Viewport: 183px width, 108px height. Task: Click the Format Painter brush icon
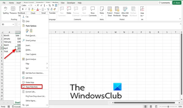tap(54, 9)
